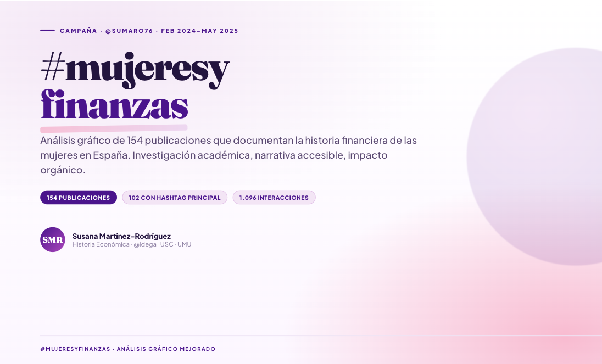602x364 pixels.
Task: Choose the '1.096 INTERACCIONES' pill
Action: pos(274,198)
